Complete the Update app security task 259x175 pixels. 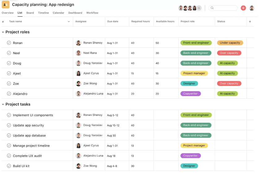click(9, 125)
